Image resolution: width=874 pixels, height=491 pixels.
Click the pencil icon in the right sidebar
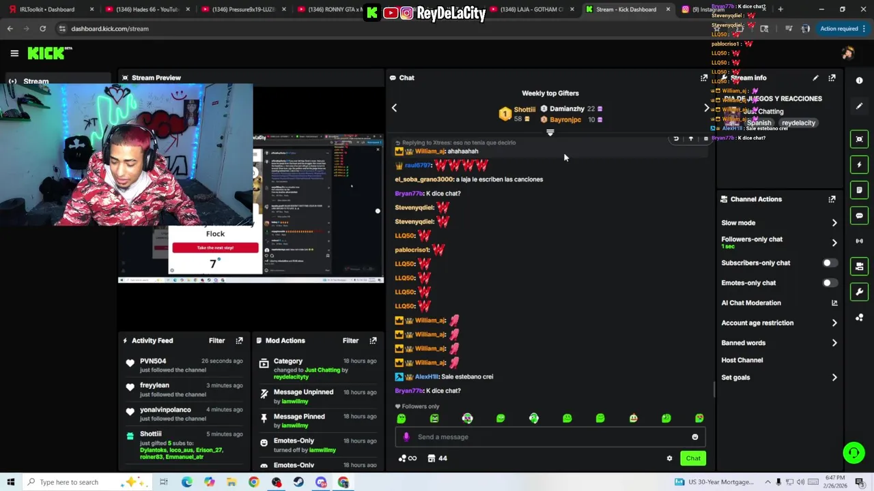(859, 106)
